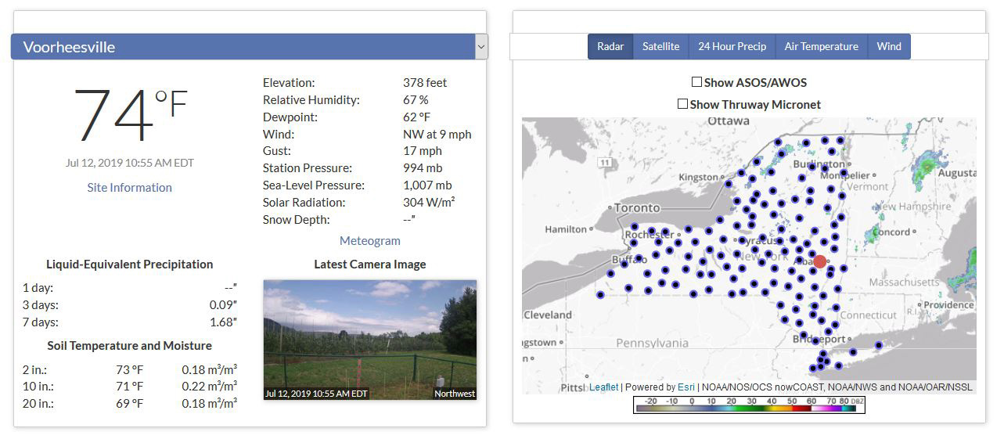Viewport: 1004px width, 439px height.
Task: Open the latest Northwest camera image
Action: [369, 340]
